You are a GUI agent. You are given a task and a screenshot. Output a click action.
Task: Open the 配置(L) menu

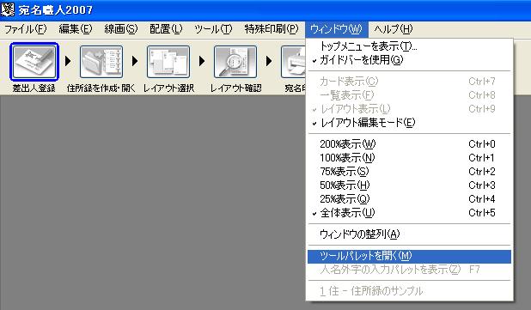[166, 29]
